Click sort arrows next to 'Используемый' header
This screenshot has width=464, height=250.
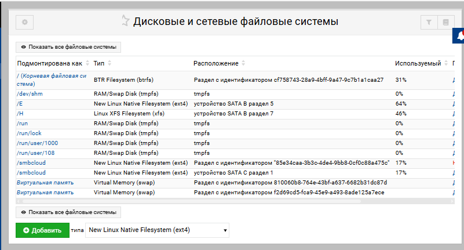pos(447,63)
